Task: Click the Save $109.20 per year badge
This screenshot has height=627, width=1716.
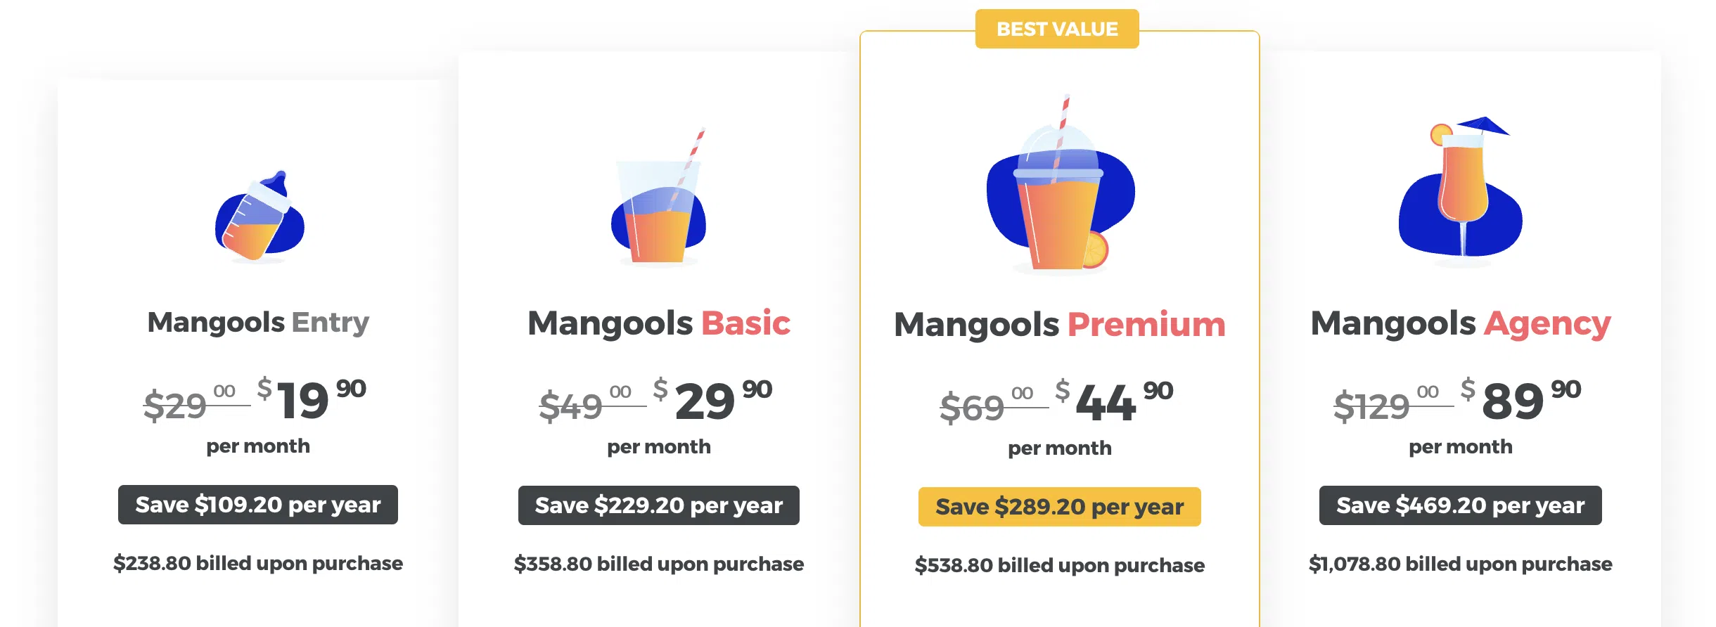Action: [x=258, y=505]
